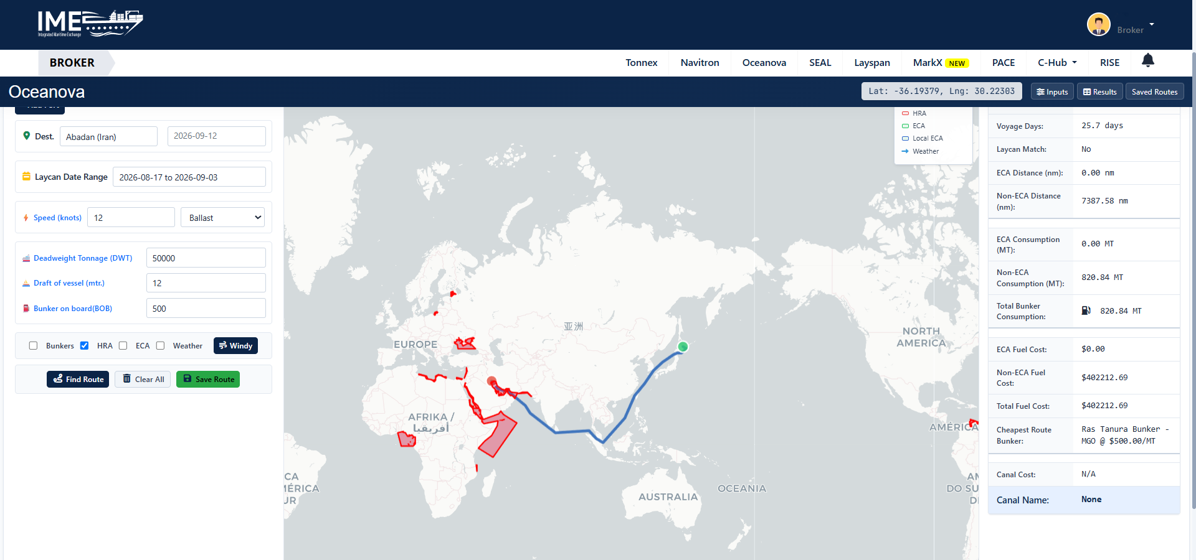Click the page vertical scrollbar
Viewport: 1196px width, 560px height.
click(x=1194, y=280)
